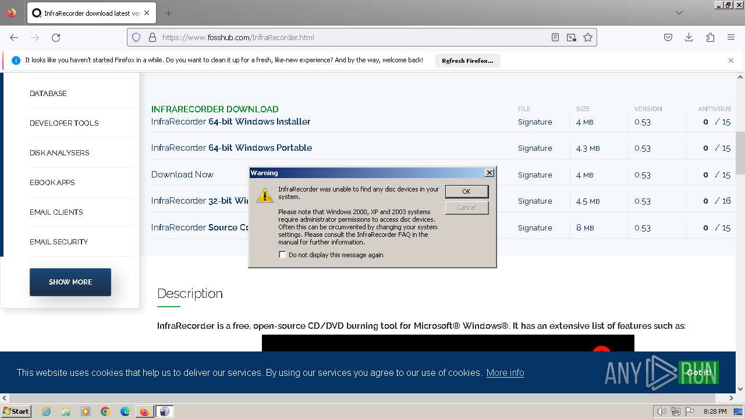745x419 pixels.
Task: Dismiss the Refresh Firefox notification bar
Action: pos(731,60)
